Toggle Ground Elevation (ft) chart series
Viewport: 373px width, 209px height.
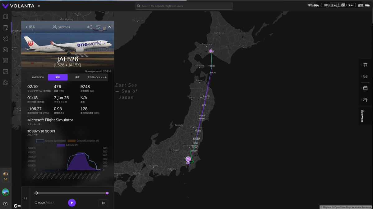pos(83,141)
